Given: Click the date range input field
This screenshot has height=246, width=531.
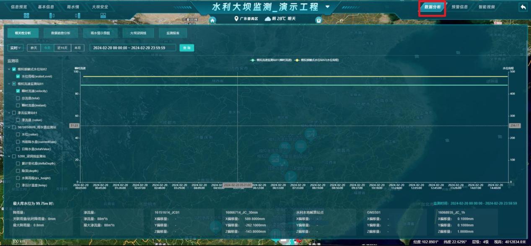Looking at the screenshot, I should pos(132,48).
